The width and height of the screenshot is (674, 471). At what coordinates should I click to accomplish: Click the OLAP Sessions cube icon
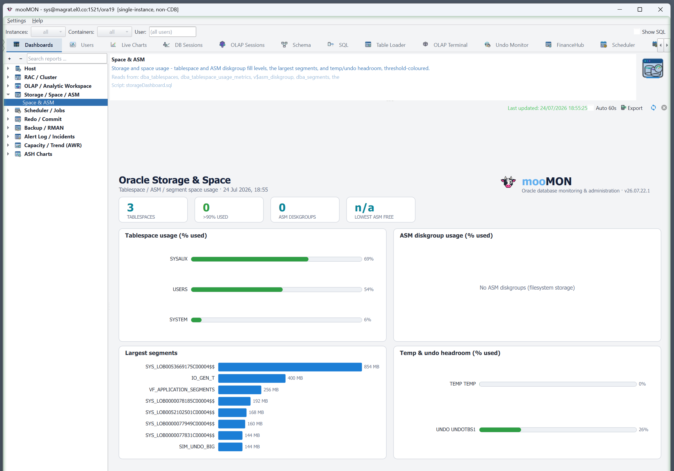[222, 44]
